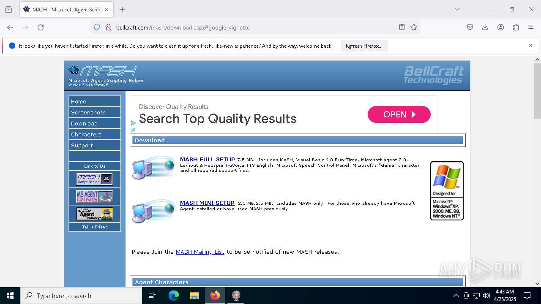541x304 pixels.
Task: Open Download in the site sidebar
Action: pyautogui.click(x=95, y=123)
